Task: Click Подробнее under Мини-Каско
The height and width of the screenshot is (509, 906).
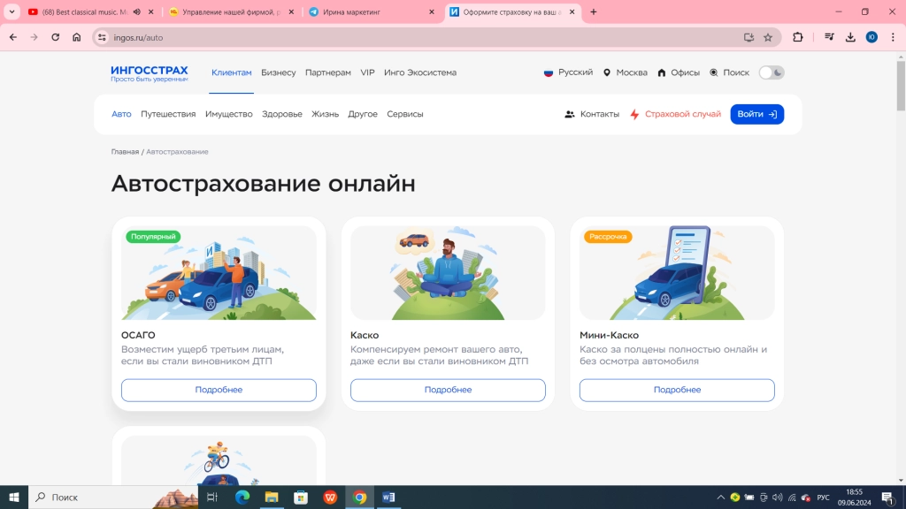Action: tap(677, 390)
